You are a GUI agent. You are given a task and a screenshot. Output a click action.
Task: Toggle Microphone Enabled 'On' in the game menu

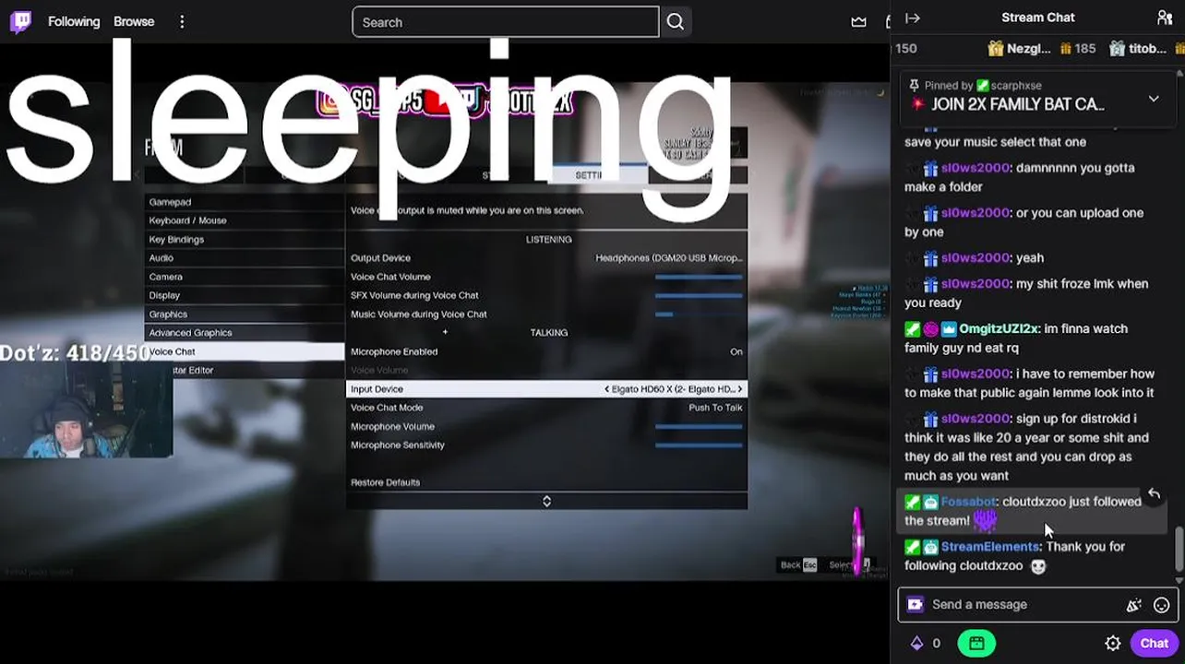(x=736, y=351)
